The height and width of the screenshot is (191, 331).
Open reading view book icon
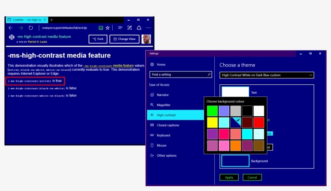tap(101, 28)
